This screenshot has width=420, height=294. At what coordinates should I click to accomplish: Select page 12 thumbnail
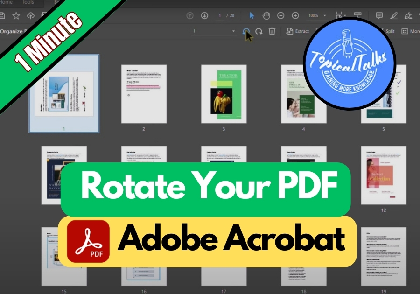click(x=384, y=175)
